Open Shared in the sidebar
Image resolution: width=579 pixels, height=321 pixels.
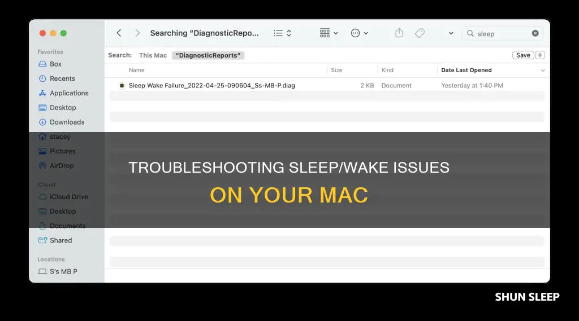[61, 240]
